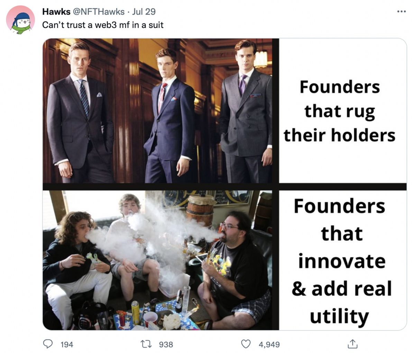Open the photo of men exhaling smoke
Viewport: 415px width, 353px height.
(157, 260)
